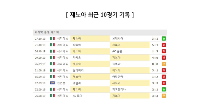200x111 pixels.
Task: Open the 브레시아 team link
Action: (x=117, y=38)
